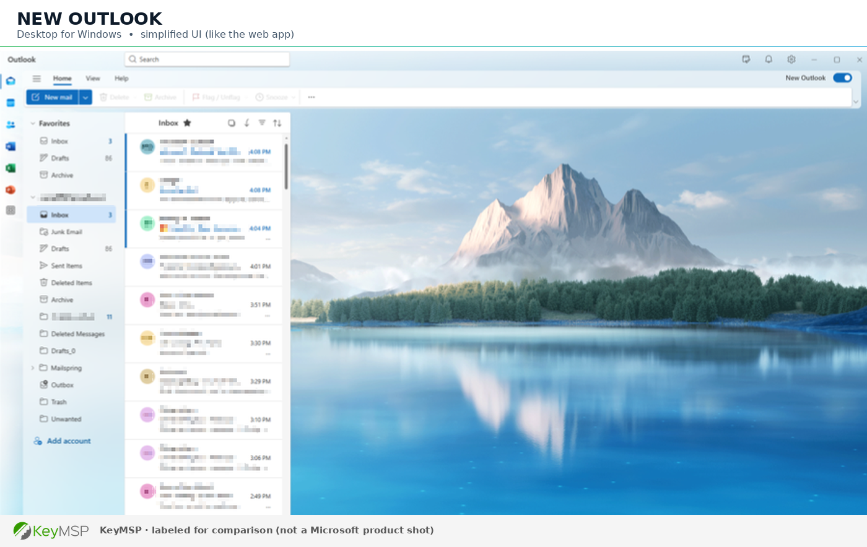Launch the Word app icon in rail

(11, 147)
